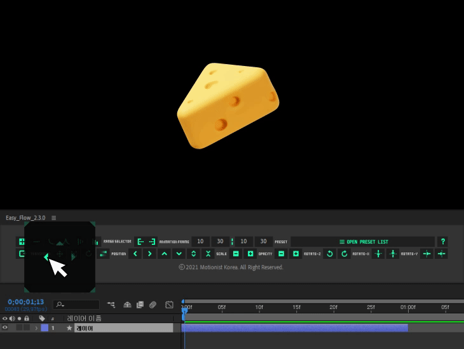Viewport: 464px width, 349px height.
Task: Toggle the lock switch on layer 1
Action: click(27, 327)
